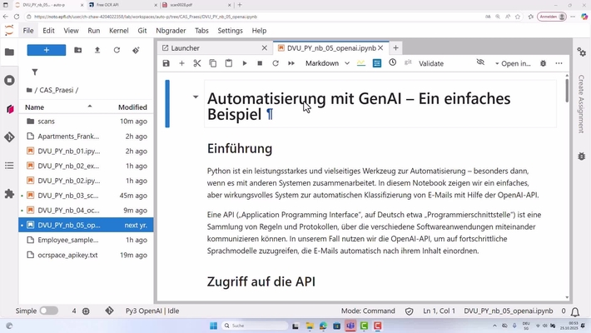
Task: Open the Kernel menu
Action: 119,31
